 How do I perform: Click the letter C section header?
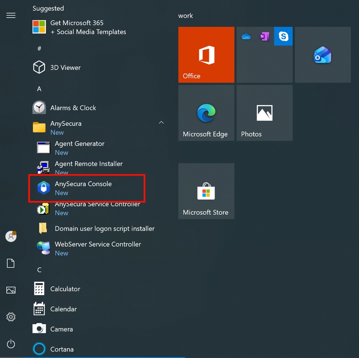(x=39, y=270)
